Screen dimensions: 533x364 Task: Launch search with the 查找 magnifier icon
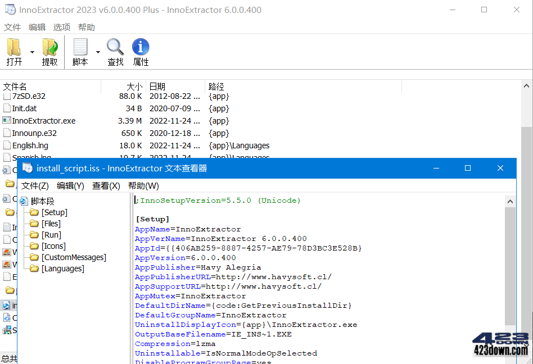(x=115, y=47)
